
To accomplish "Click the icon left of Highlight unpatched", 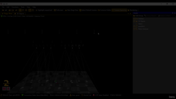I will click(36, 10).
